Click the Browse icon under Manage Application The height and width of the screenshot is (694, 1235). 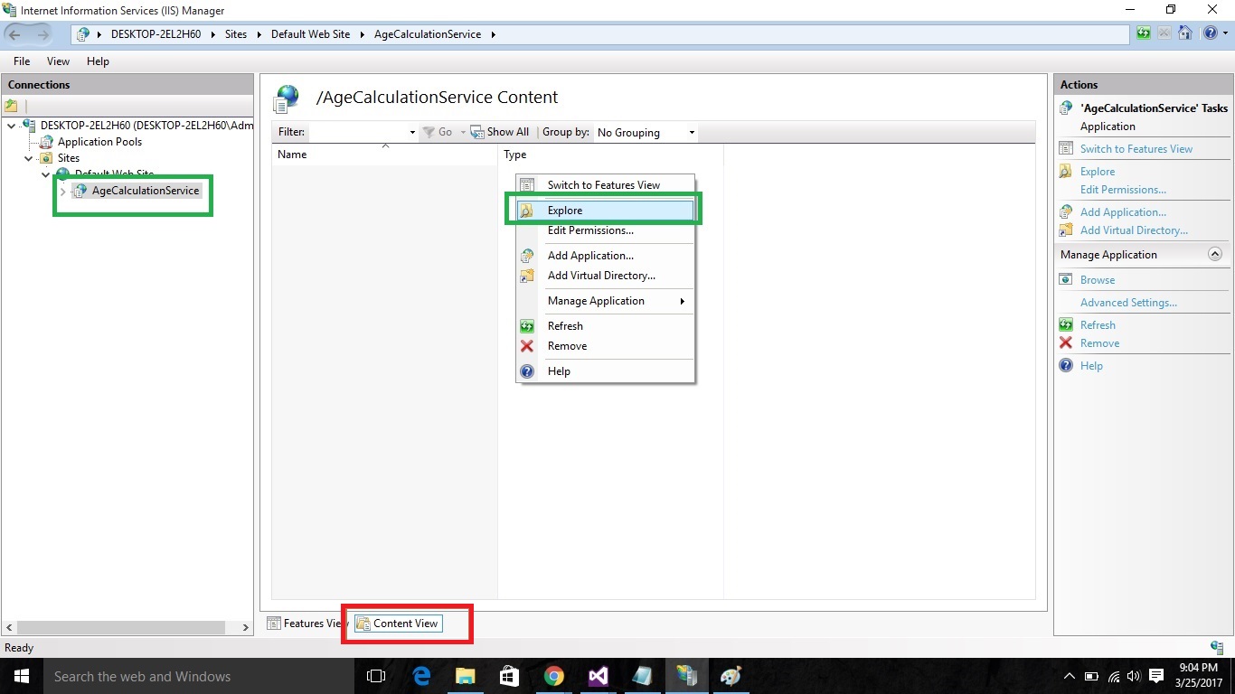tap(1066, 279)
